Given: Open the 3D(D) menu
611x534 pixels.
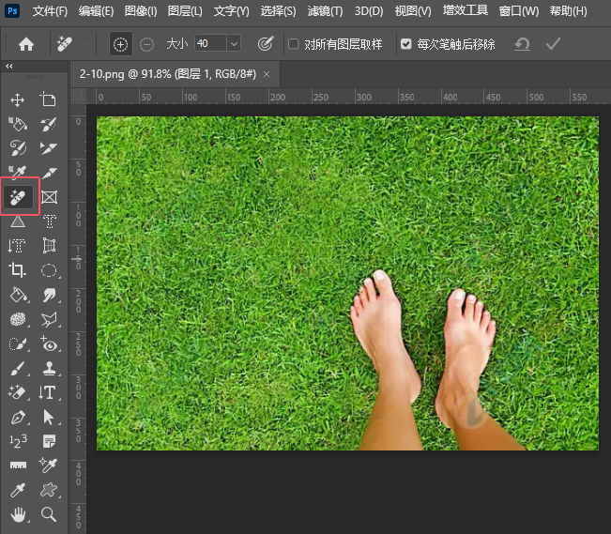Looking at the screenshot, I should (369, 11).
